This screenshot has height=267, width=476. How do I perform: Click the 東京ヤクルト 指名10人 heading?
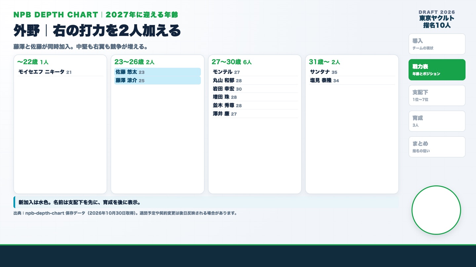(x=437, y=22)
